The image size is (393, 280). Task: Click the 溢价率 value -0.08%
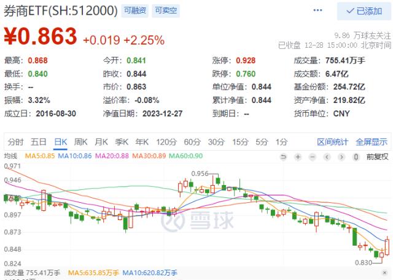[147, 100]
